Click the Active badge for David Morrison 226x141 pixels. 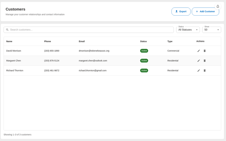click(144, 51)
